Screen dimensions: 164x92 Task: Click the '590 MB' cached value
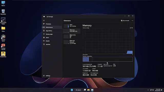click(x=95, y=71)
